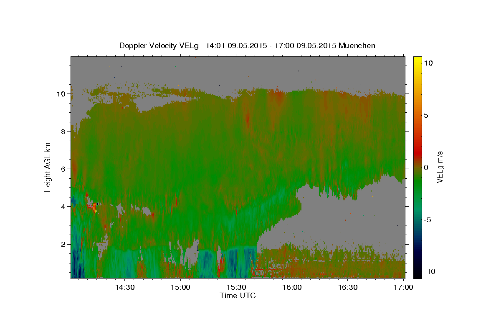The height and width of the screenshot is (334, 501).
Task: Click the colorbar label '10'
Action: (x=428, y=63)
